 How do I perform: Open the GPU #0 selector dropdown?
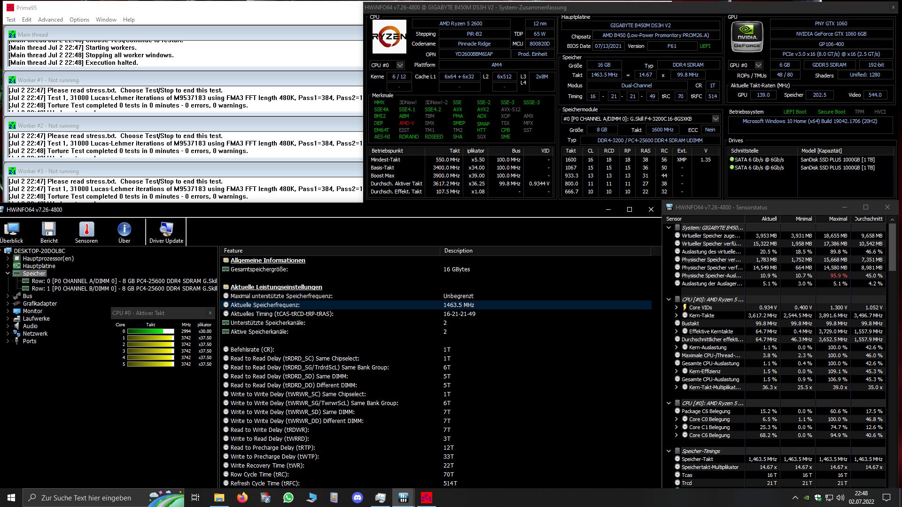coord(758,65)
